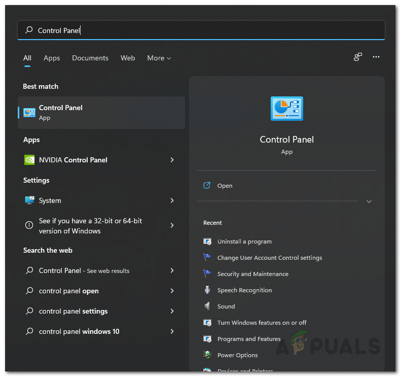Open the three-dots options menu

coord(376,57)
